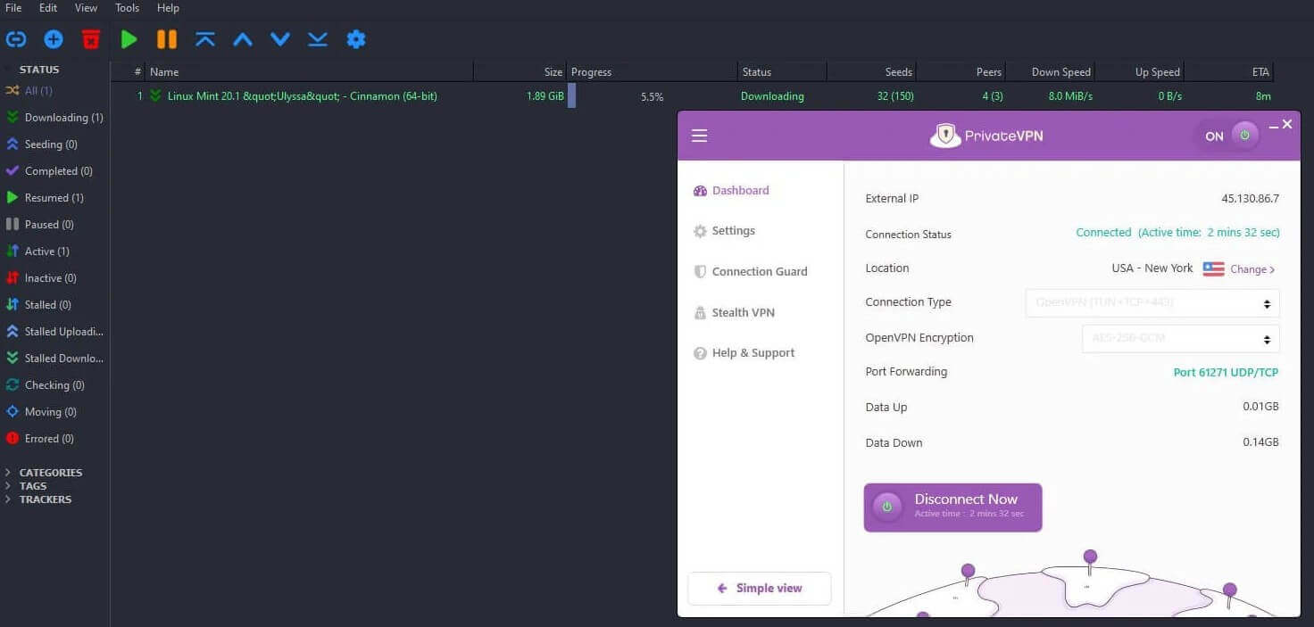Move torrent to bottom of queue
The width and height of the screenshot is (1314, 627).
tap(318, 39)
